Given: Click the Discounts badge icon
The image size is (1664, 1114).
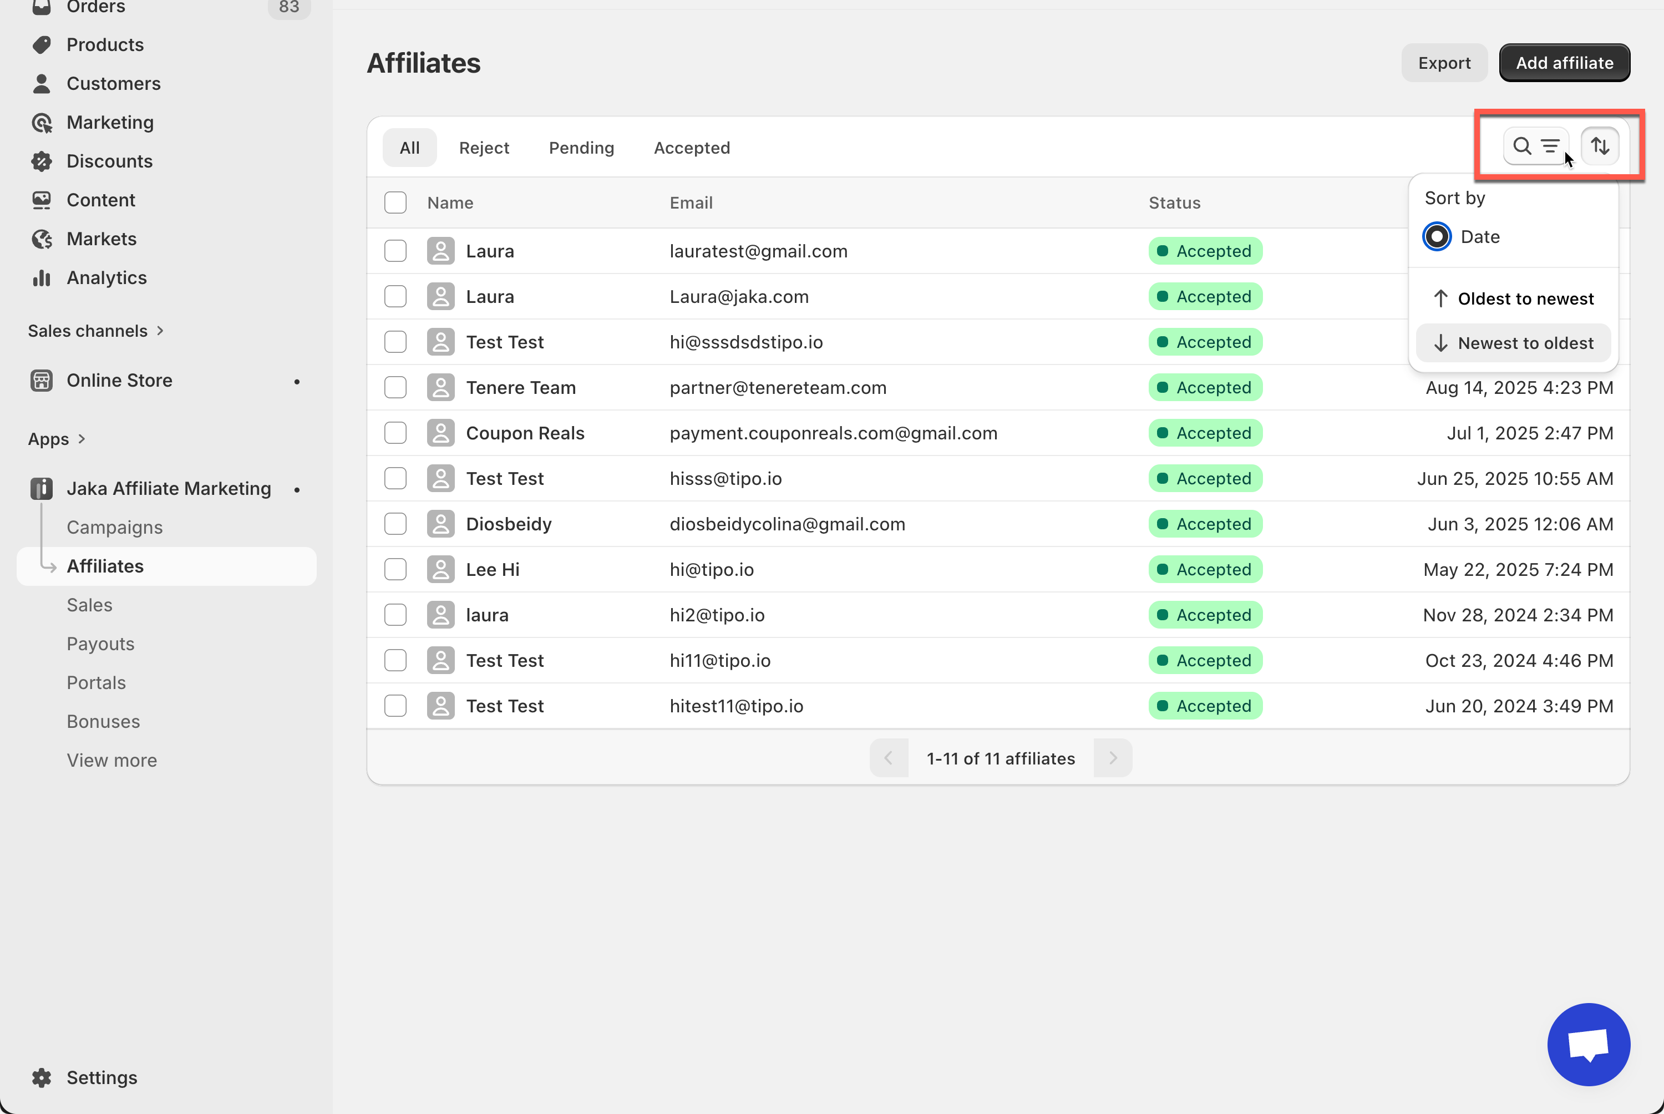Looking at the screenshot, I should (x=42, y=161).
